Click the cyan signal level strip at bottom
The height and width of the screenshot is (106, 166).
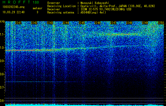[84, 105]
